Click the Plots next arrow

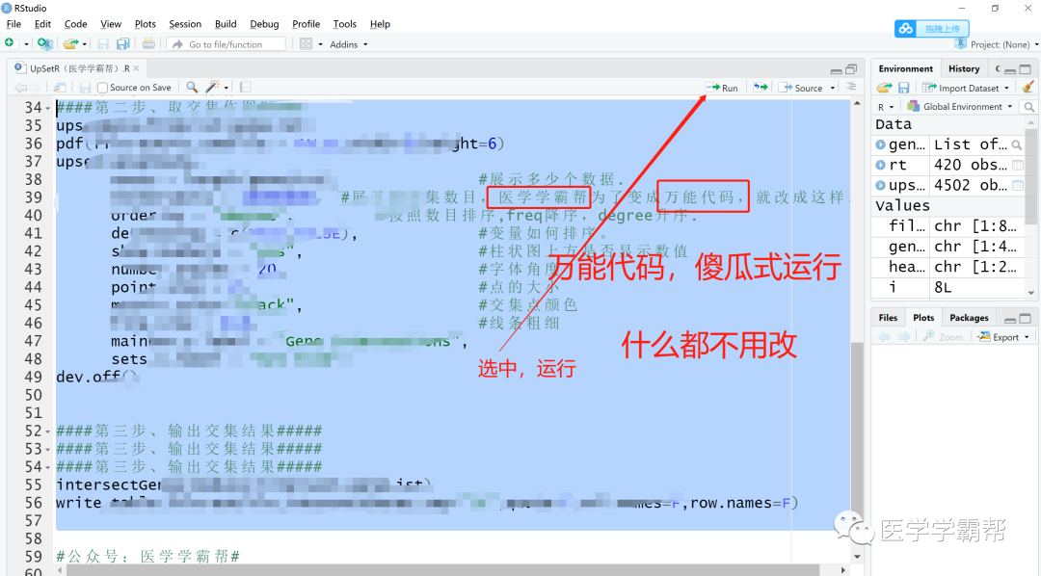click(x=903, y=336)
